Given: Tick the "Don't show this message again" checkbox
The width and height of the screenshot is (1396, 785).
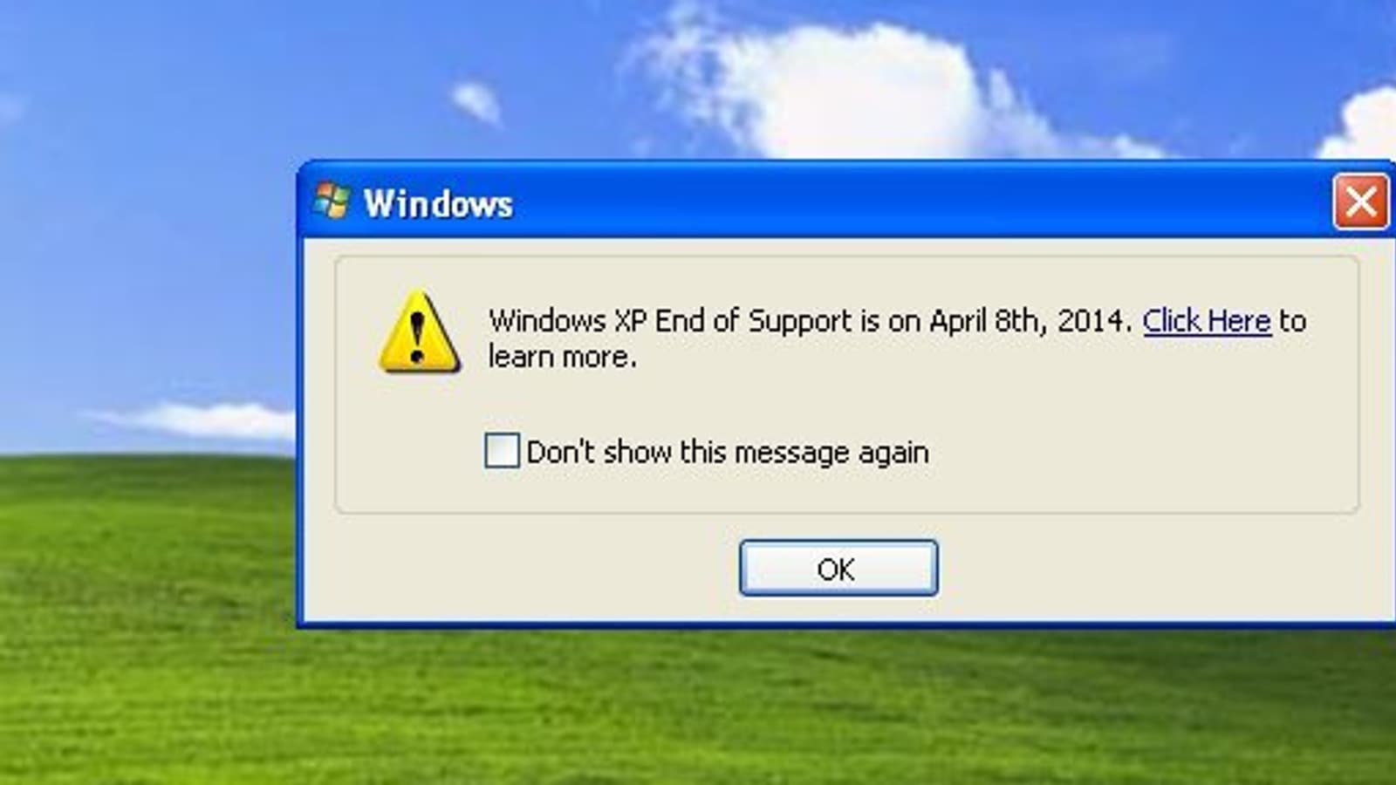Looking at the screenshot, I should (502, 451).
